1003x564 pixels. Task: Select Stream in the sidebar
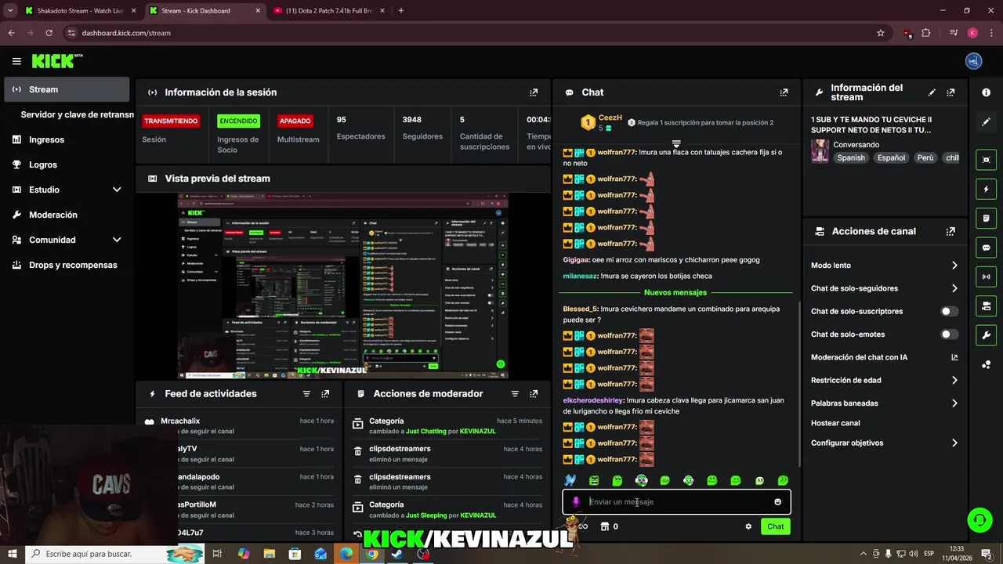pos(67,89)
